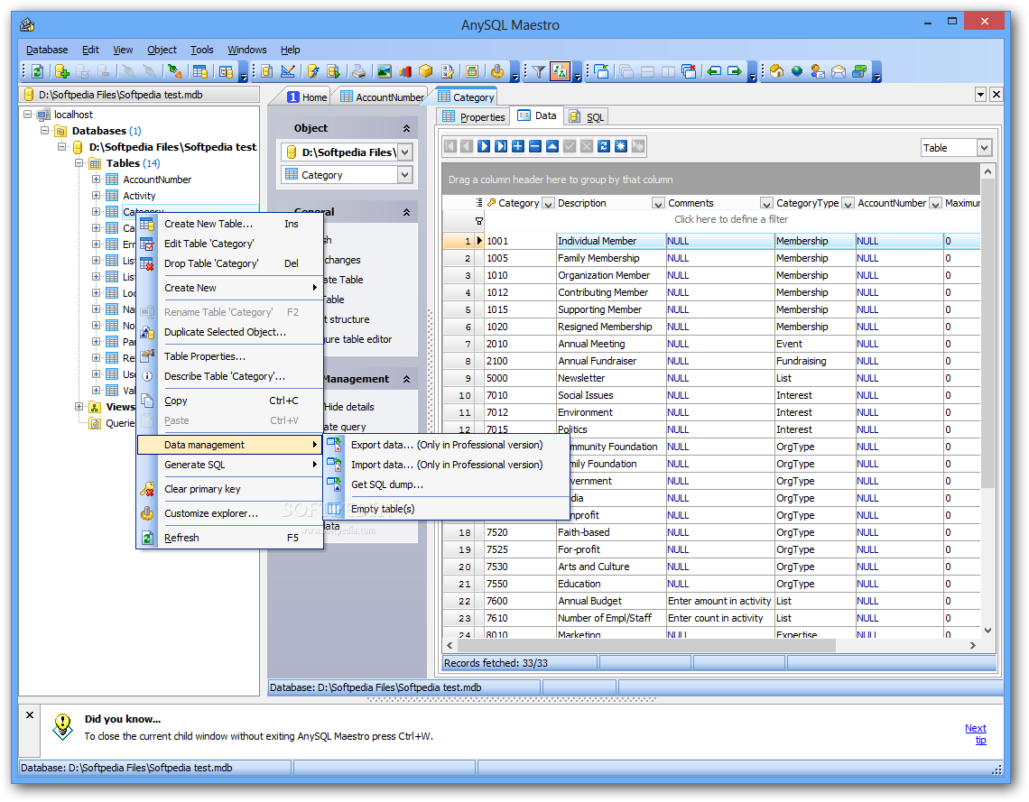The width and height of the screenshot is (1029, 802).
Task: Open the BLOB viewer picture icon
Action: point(384,71)
